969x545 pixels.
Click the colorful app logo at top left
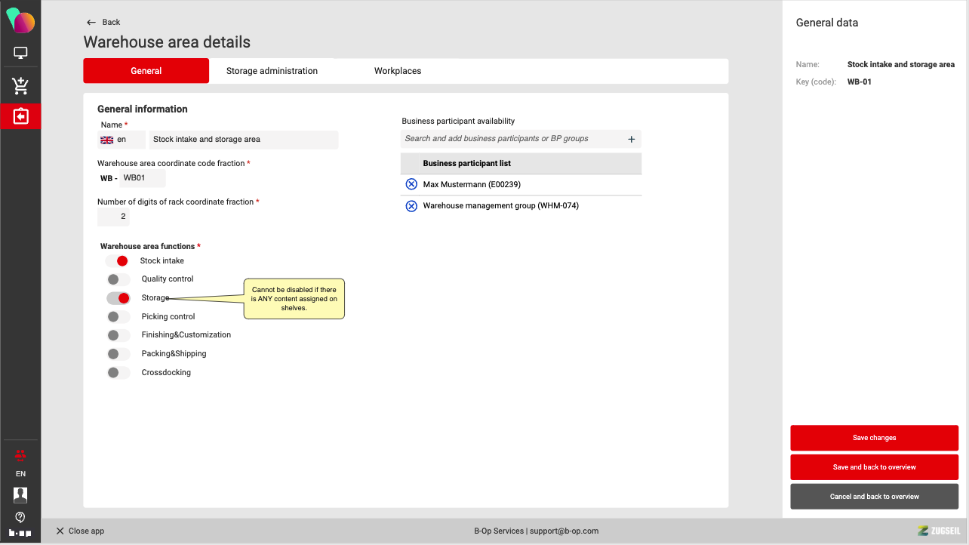tap(20, 20)
